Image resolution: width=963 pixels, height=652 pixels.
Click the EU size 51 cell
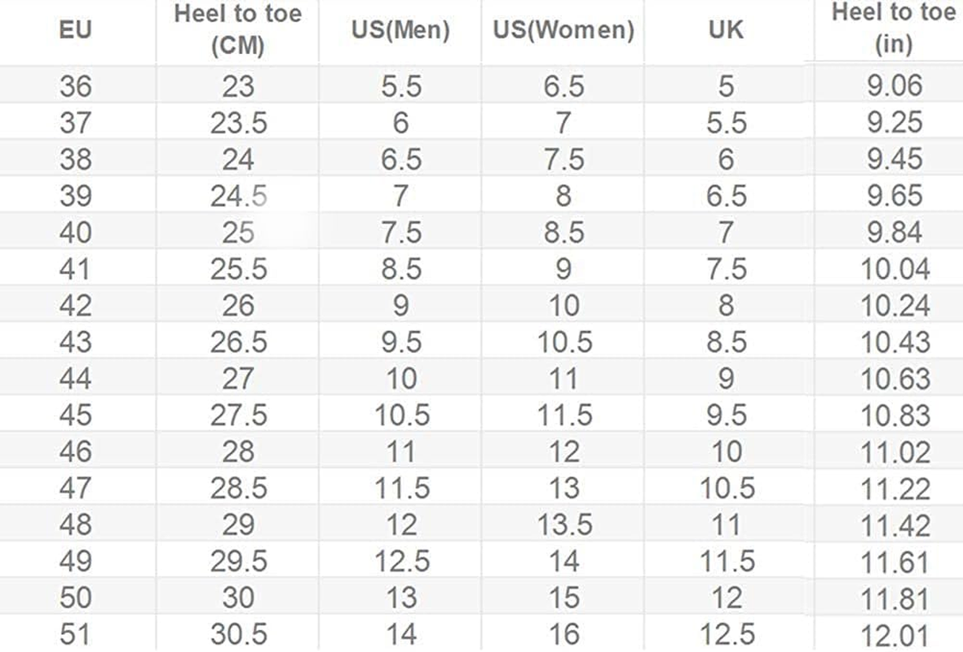pyautogui.click(x=76, y=635)
